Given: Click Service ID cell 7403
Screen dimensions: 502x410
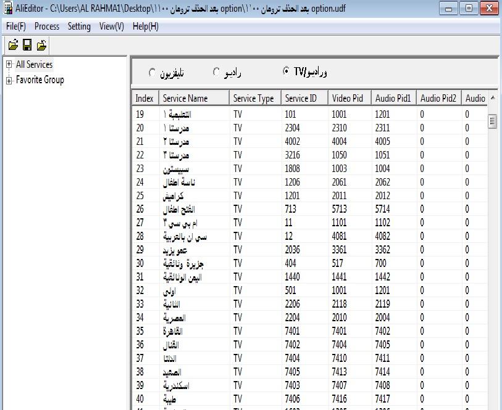Looking at the screenshot, I should click(x=292, y=385).
